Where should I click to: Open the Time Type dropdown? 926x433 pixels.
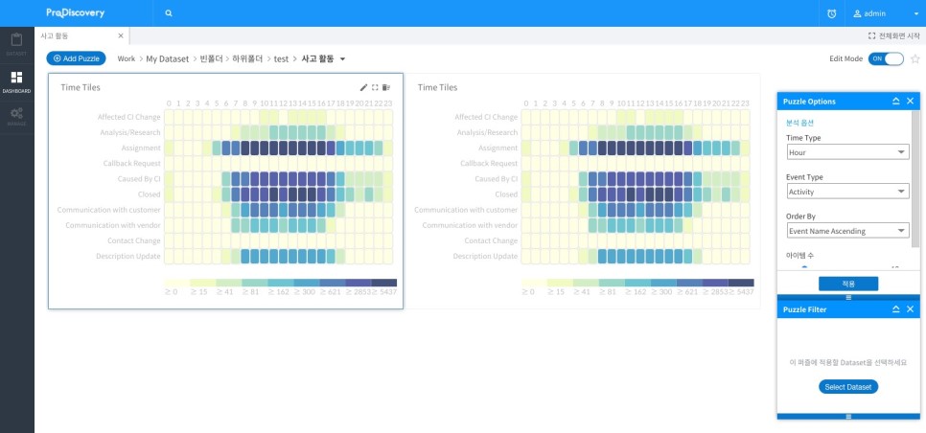click(x=846, y=152)
